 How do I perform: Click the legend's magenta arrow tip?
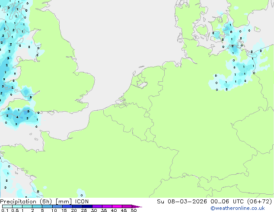point(139,206)
